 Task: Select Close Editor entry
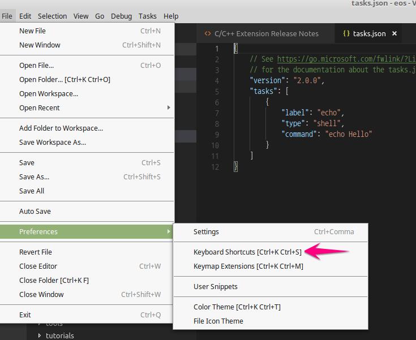point(87,266)
